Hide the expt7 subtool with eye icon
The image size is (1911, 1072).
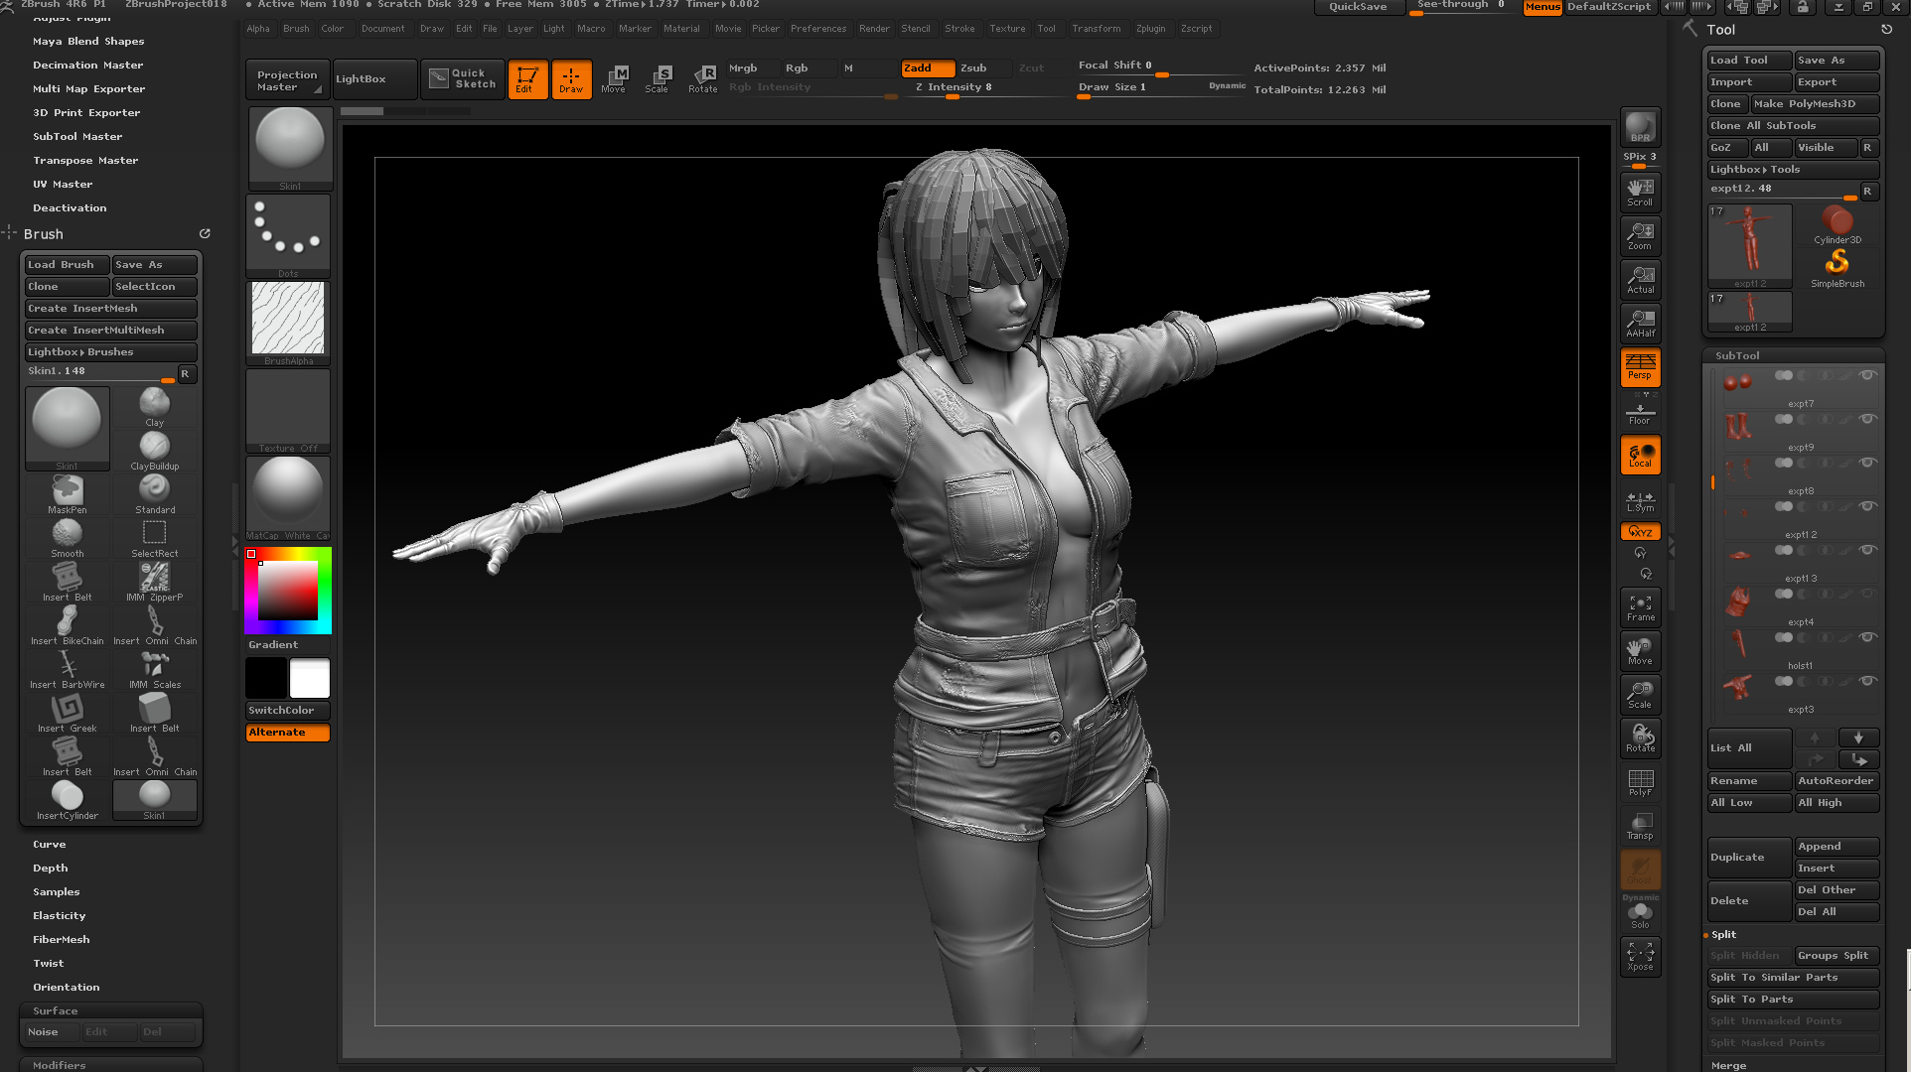[x=1867, y=375]
